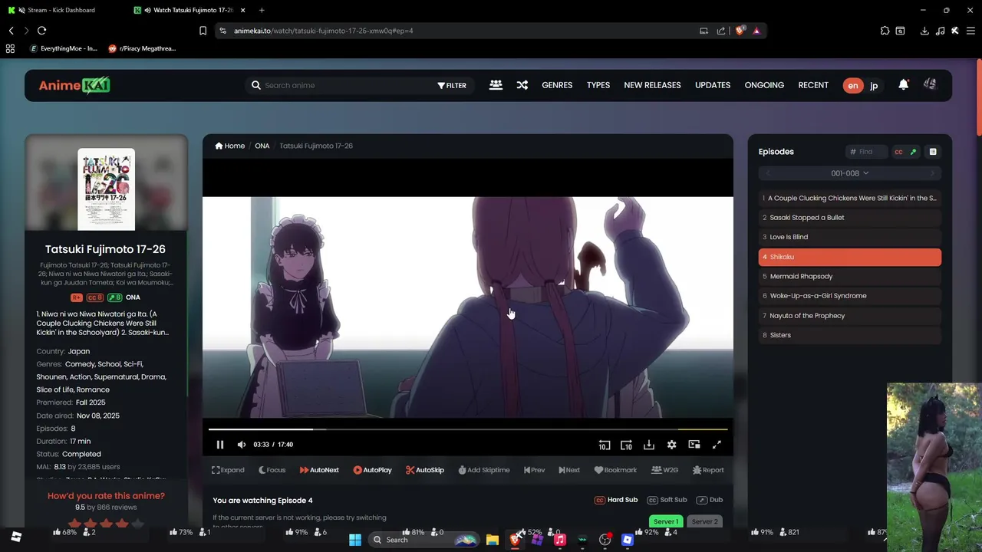Viewport: 982px width, 552px height.
Task: Select episode 5 Mermaid Rhapsody
Action: (x=850, y=276)
